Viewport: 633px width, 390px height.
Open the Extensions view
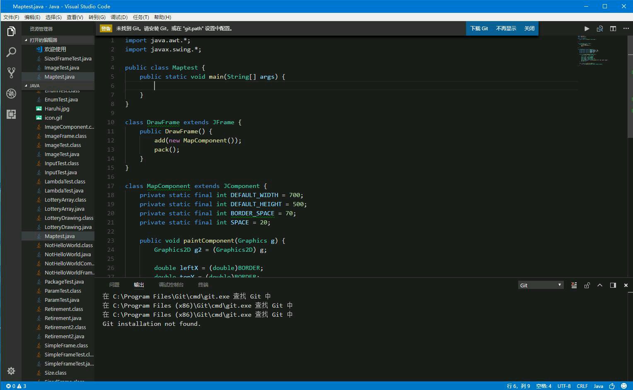click(11, 114)
